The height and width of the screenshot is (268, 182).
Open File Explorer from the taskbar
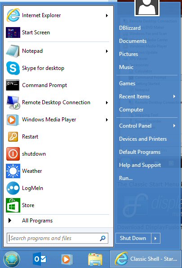tap(95, 259)
